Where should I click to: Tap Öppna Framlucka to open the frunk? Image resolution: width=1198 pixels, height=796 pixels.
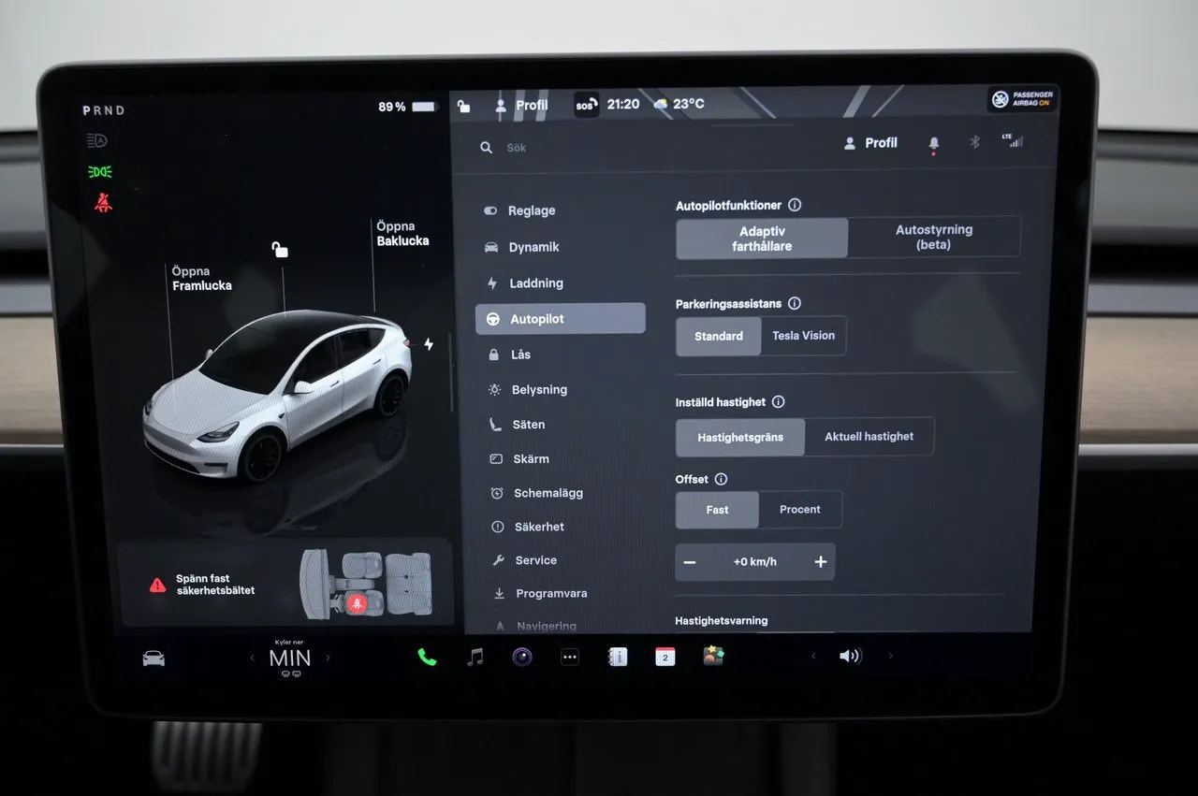[x=201, y=279]
